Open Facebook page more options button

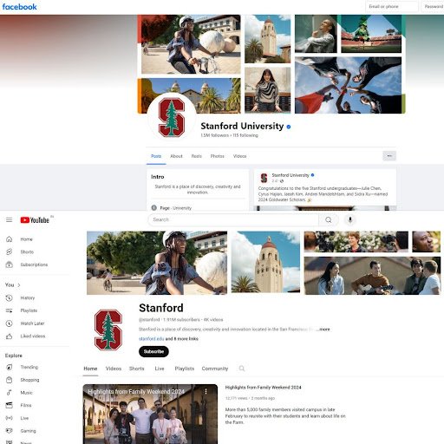click(x=389, y=156)
